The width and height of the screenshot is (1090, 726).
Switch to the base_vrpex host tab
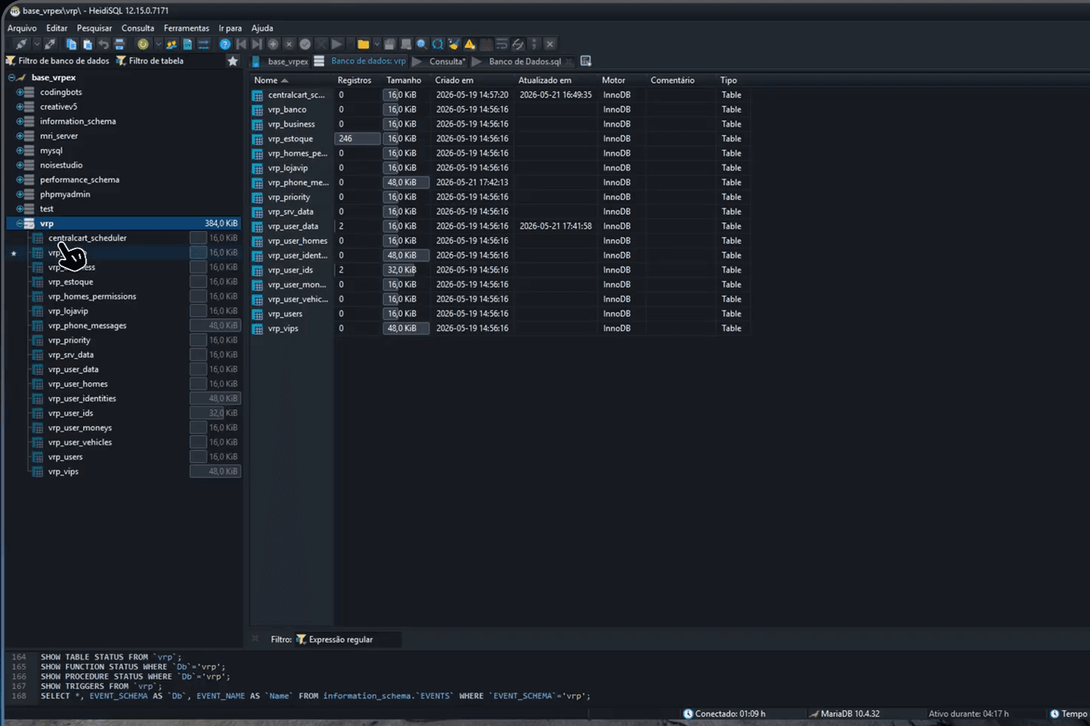tap(280, 62)
